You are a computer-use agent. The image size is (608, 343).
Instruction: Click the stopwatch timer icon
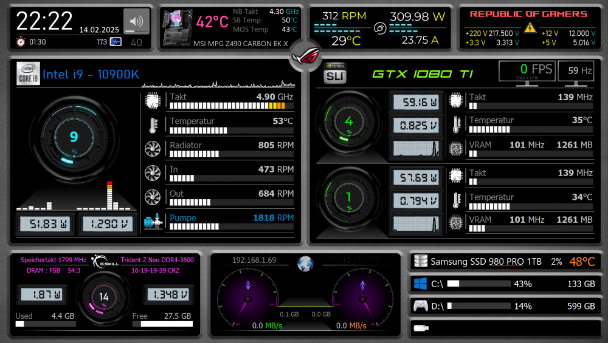21,42
